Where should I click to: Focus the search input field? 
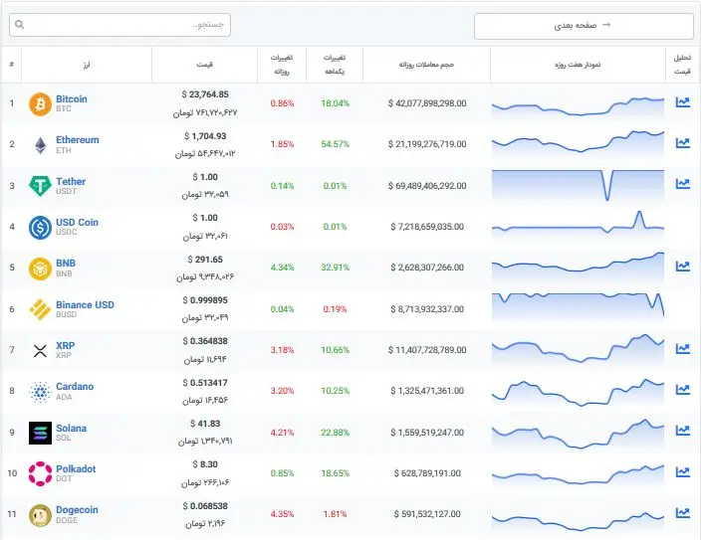tap(119, 25)
